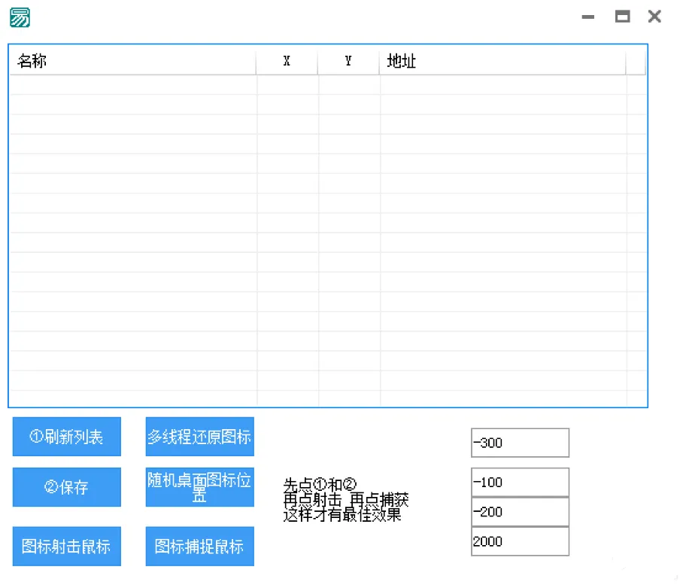Viewport: 683px width, 588px height.
Task: Click the 图标捕捉鼠标 icon-capture button
Action: point(199,546)
